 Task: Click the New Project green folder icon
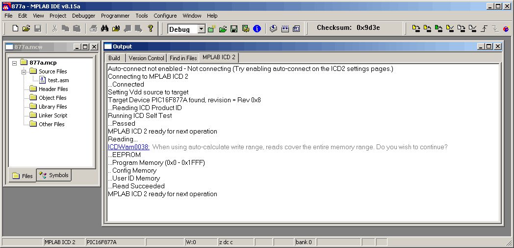click(212, 29)
